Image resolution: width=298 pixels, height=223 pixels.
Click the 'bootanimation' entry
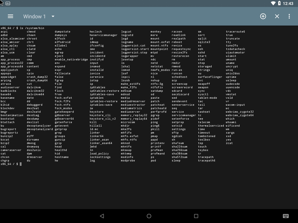[12, 115]
